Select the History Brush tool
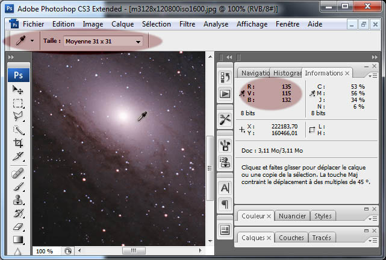The width and height of the screenshot is (386, 260). tap(19, 213)
